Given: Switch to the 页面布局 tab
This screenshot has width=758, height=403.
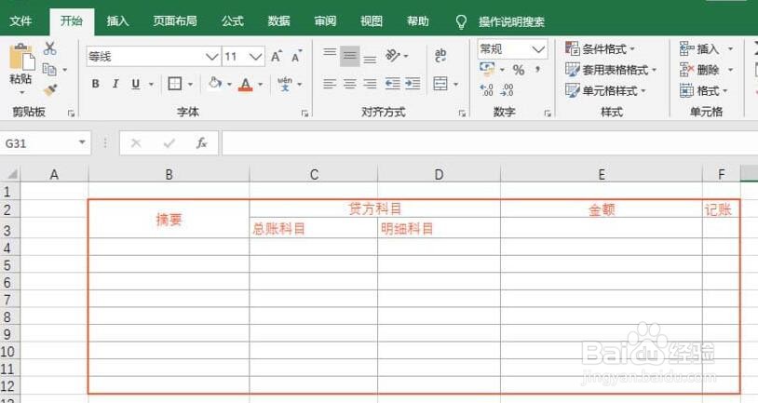Looking at the screenshot, I should pos(175,21).
